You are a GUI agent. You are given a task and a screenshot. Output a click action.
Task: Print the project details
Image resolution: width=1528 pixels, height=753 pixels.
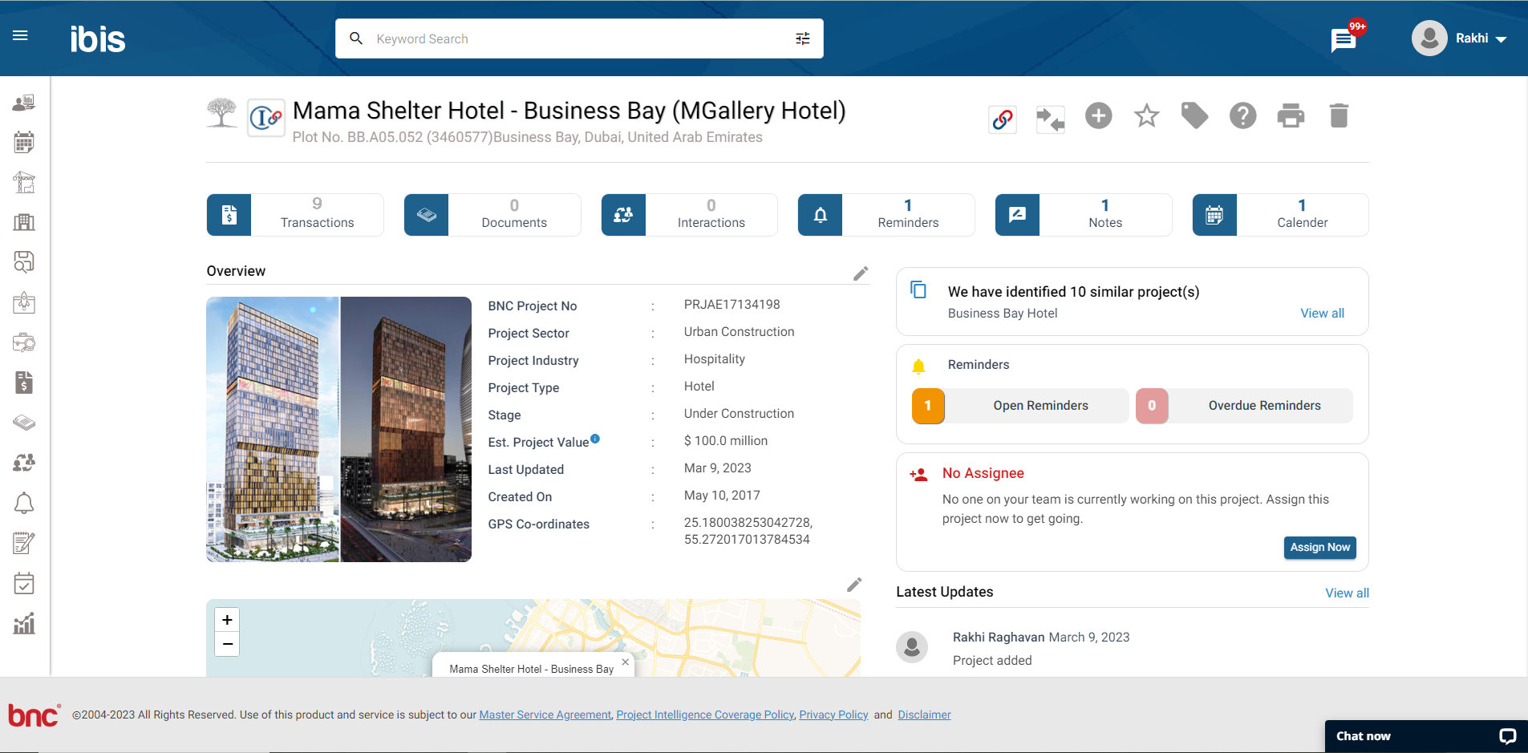(1291, 115)
